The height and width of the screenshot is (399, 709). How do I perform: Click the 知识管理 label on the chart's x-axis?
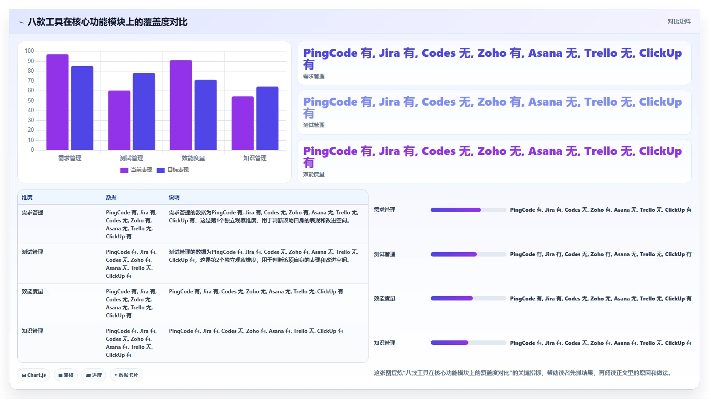(x=255, y=158)
